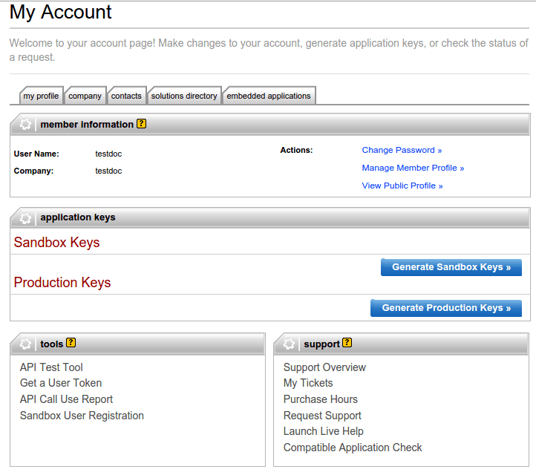Open the embedded applications tab
The image size is (536, 472).
(x=269, y=96)
